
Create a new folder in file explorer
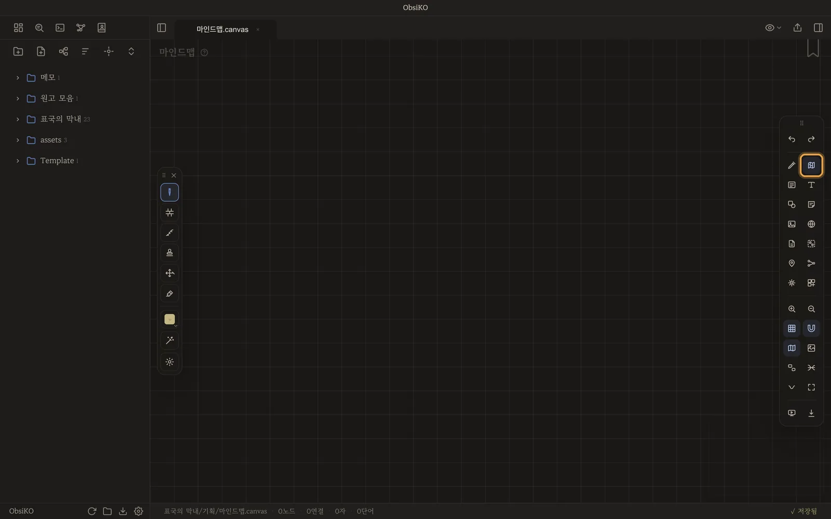(x=18, y=51)
